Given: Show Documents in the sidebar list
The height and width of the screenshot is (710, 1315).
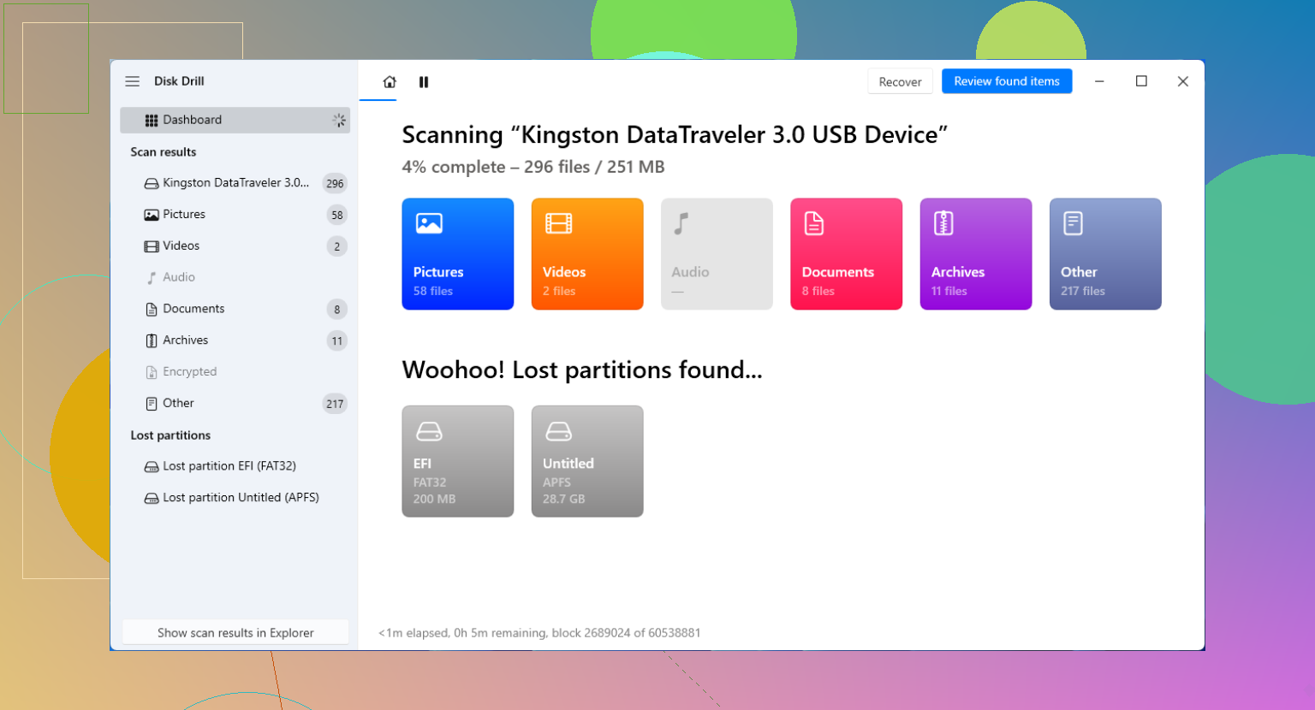Looking at the screenshot, I should tap(235, 309).
